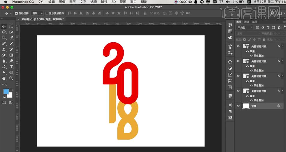Select the History Brush tool

tap(11, 50)
